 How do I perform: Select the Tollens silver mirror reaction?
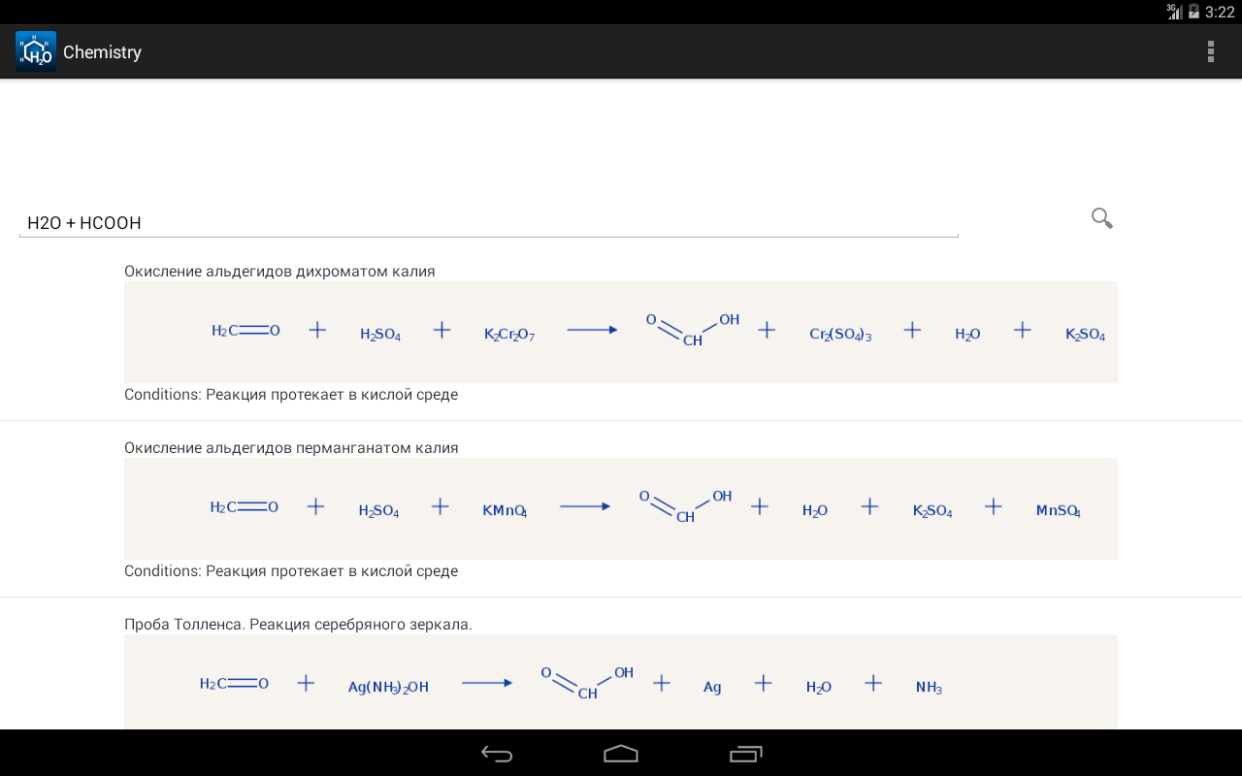[621, 682]
